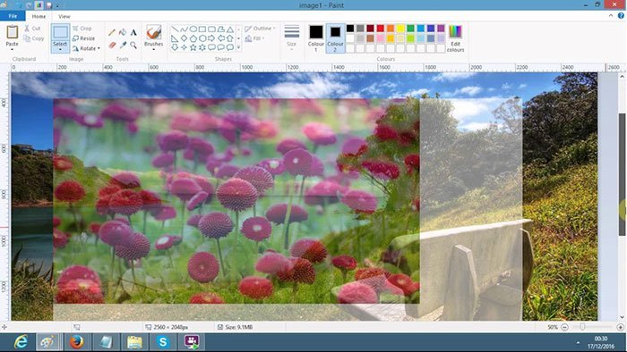Click the Brushes tool icon

point(153,33)
